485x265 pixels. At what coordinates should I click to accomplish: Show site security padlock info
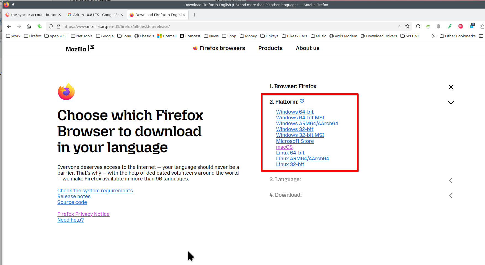[59, 26]
